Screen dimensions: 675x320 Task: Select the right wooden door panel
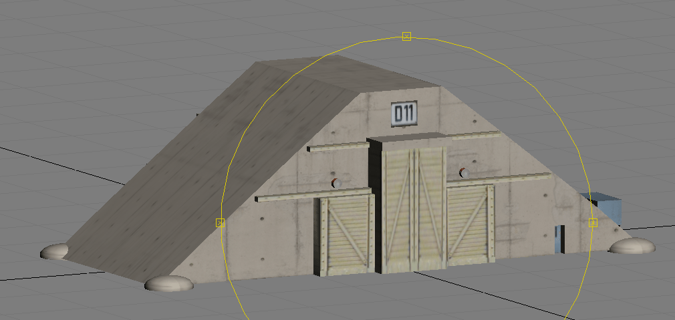click(x=470, y=225)
